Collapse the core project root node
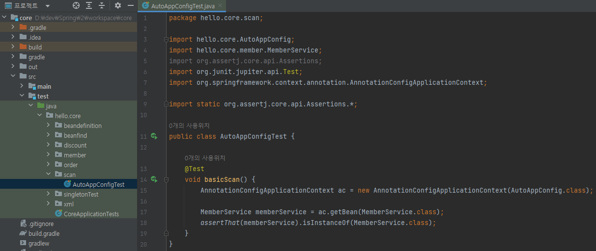 click(4, 18)
